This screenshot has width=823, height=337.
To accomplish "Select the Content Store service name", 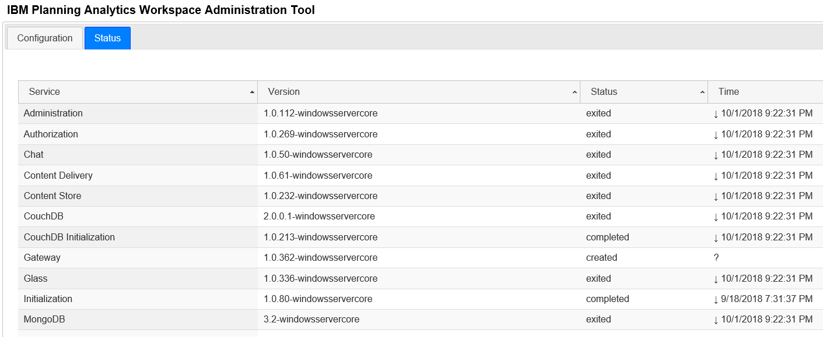I will tap(52, 196).
